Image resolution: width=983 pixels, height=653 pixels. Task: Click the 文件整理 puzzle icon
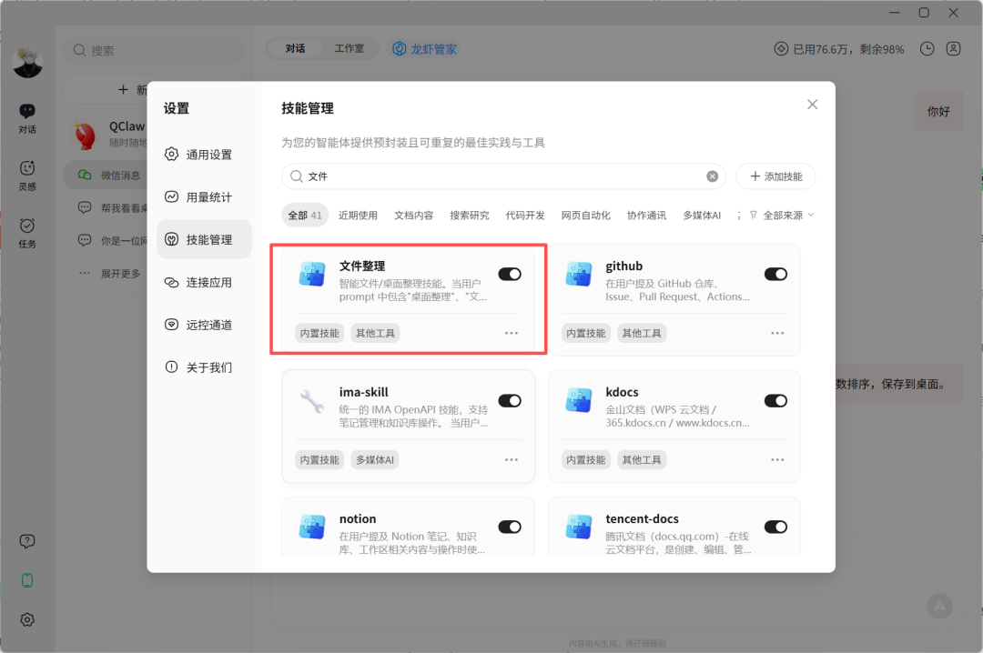click(x=312, y=275)
